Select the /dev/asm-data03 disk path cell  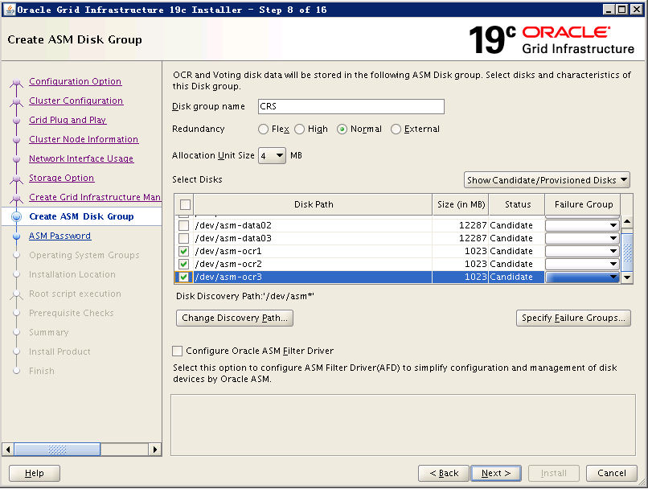tap(313, 238)
